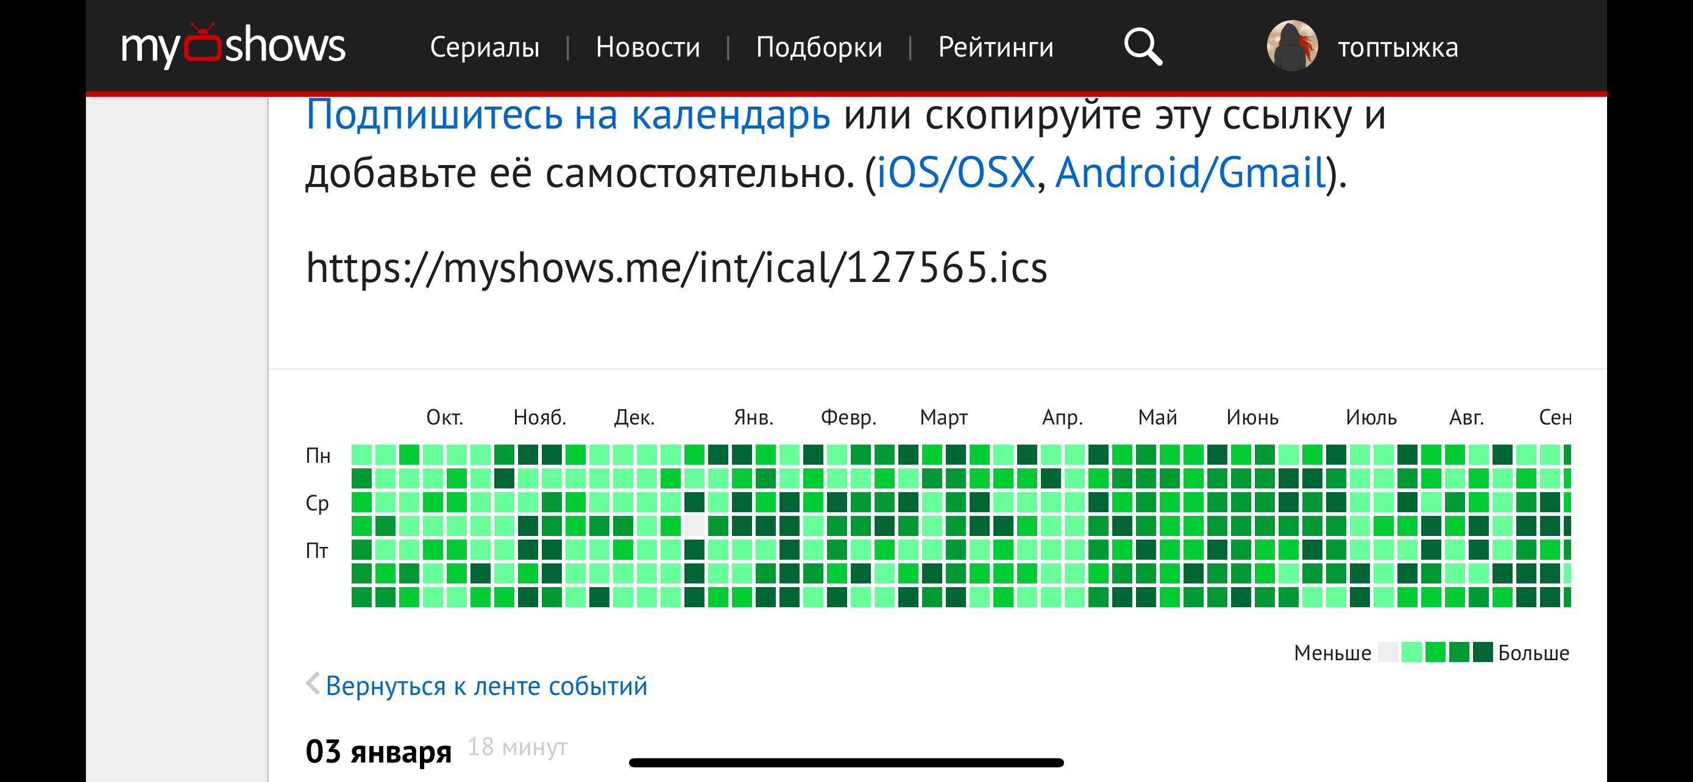Open Рейтинги in the navigation

tap(995, 48)
